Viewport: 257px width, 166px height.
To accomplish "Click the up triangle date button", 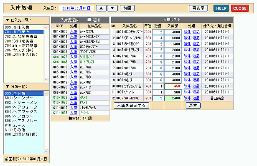I will [101, 8].
